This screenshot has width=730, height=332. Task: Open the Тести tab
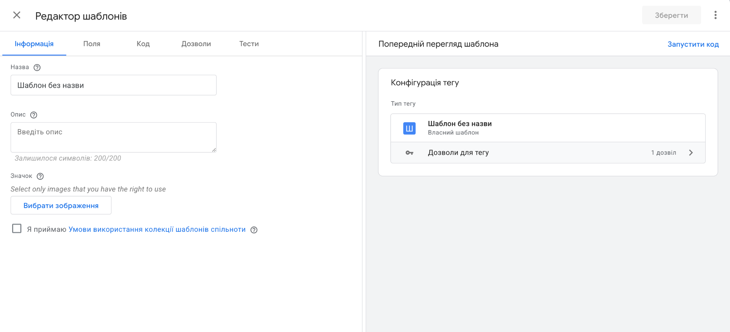click(x=248, y=44)
